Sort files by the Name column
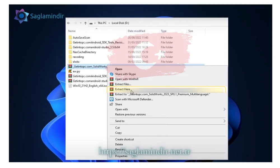Viewport: 280px width, 168px height. 72,31
